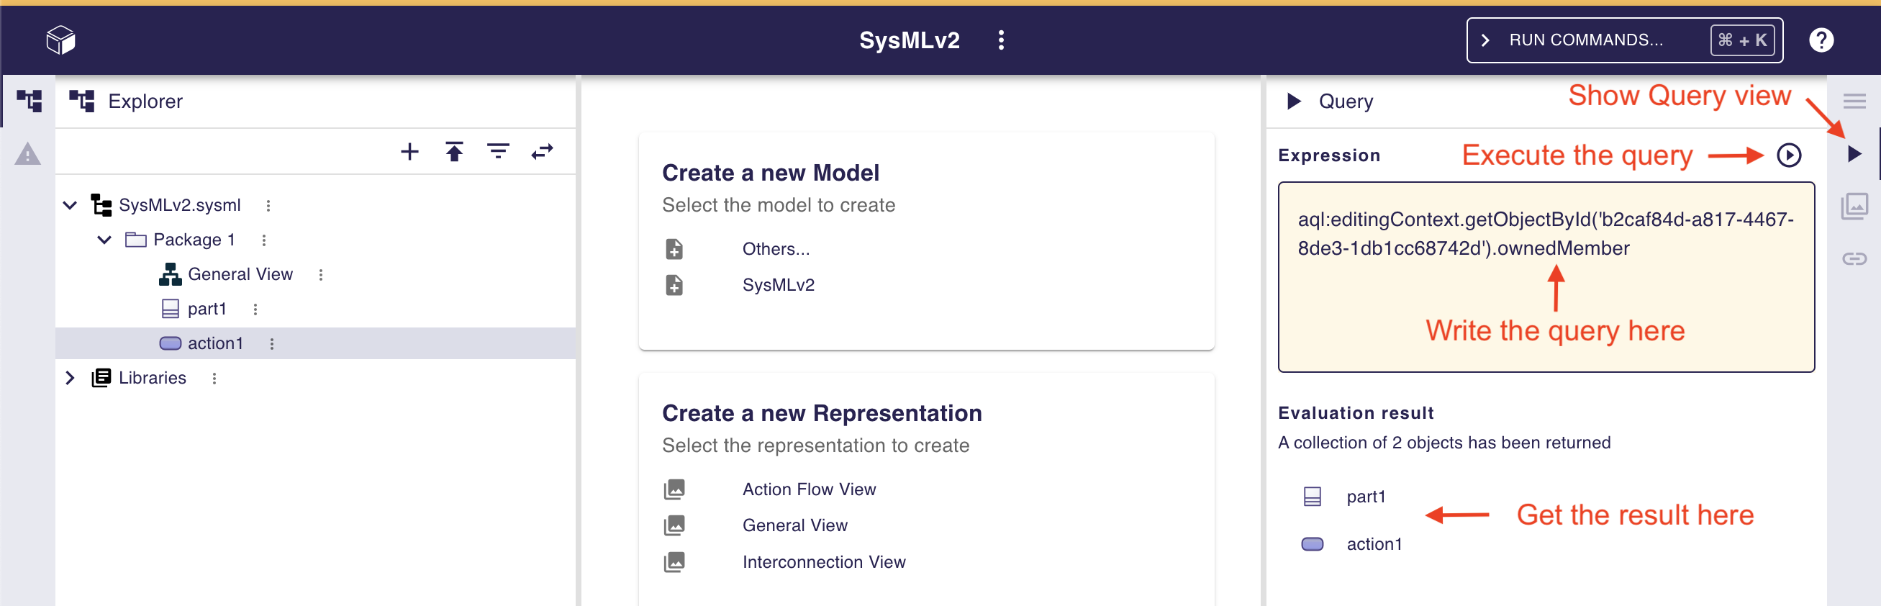The width and height of the screenshot is (1881, 606).
Task: Open the related elements link icon
Action: [1853, 258]
